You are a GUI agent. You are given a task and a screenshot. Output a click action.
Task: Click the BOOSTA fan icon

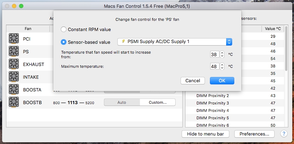[x=14, y=90]
